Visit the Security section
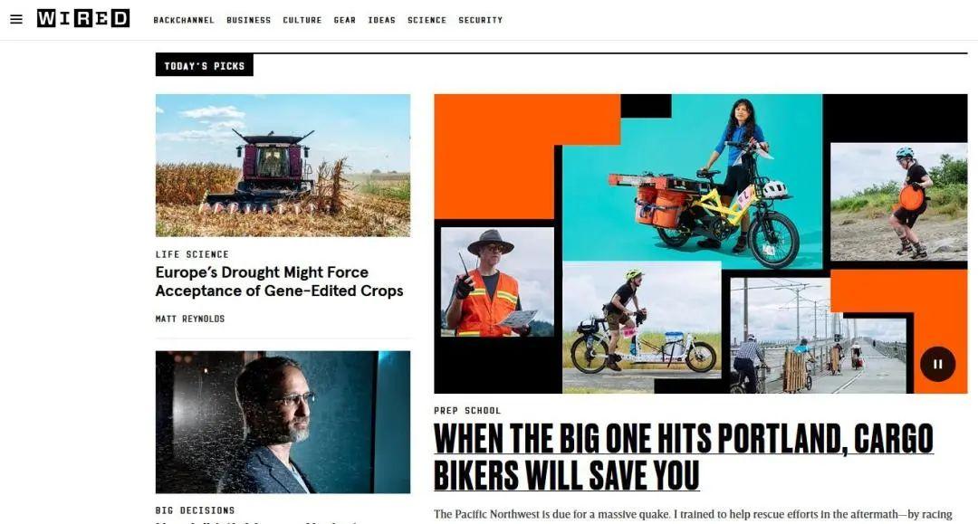 coord(481,20)
